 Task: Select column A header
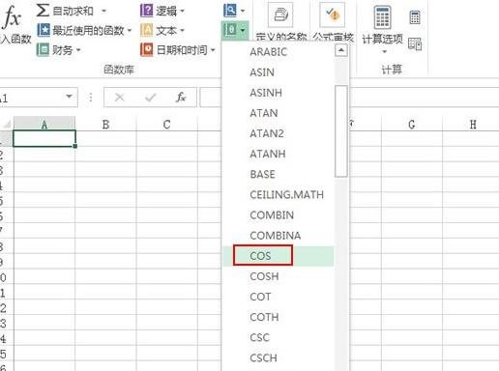pyautogui.click(x=44, y=125)
